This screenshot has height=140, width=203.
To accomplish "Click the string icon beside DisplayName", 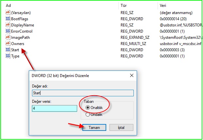I will (x=8, y=25).
